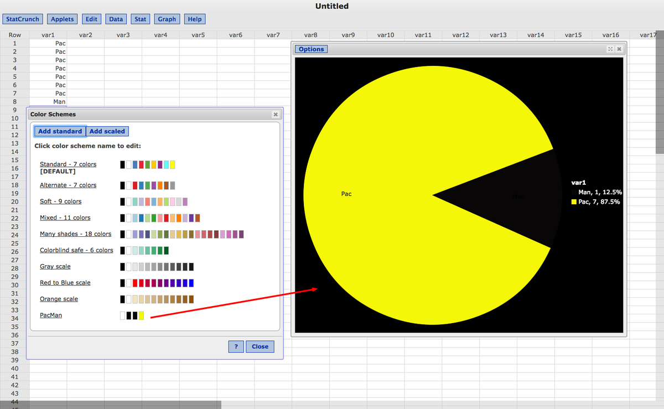Image resolution: width=664 pixels, height=409 pixels.
Task: Maximize the pie chart window icon
Action: 611,49
